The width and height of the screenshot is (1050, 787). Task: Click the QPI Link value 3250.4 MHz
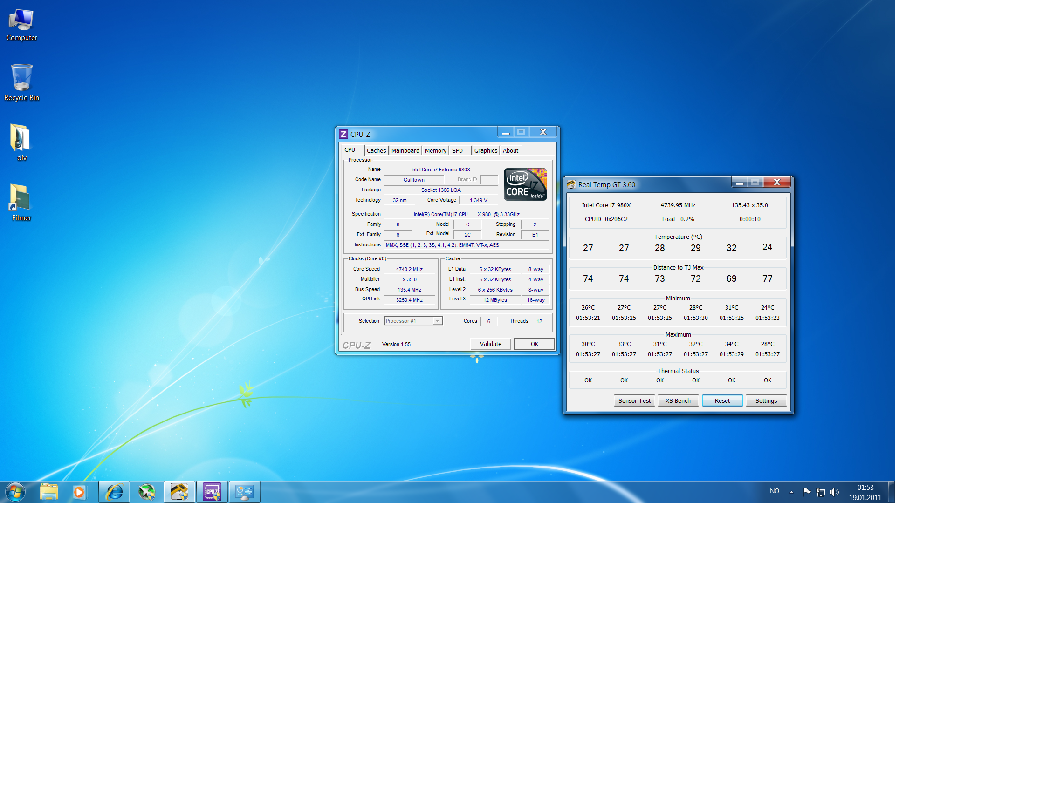(x=409, y=300)
